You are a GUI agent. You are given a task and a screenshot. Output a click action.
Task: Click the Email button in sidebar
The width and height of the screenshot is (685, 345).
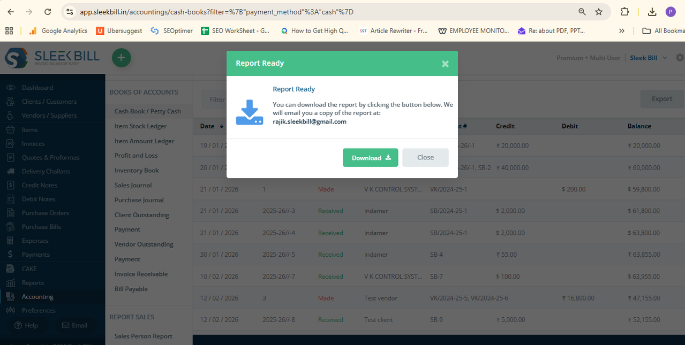point(74,325)
